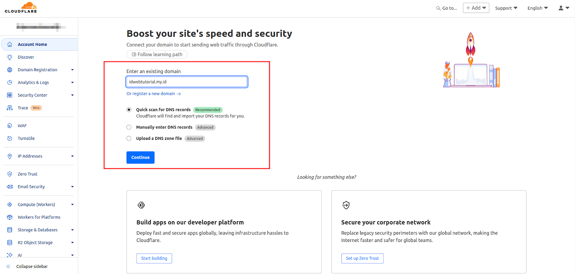Click the Trace network icon
The image size is (575, 274).
point(10,108)
